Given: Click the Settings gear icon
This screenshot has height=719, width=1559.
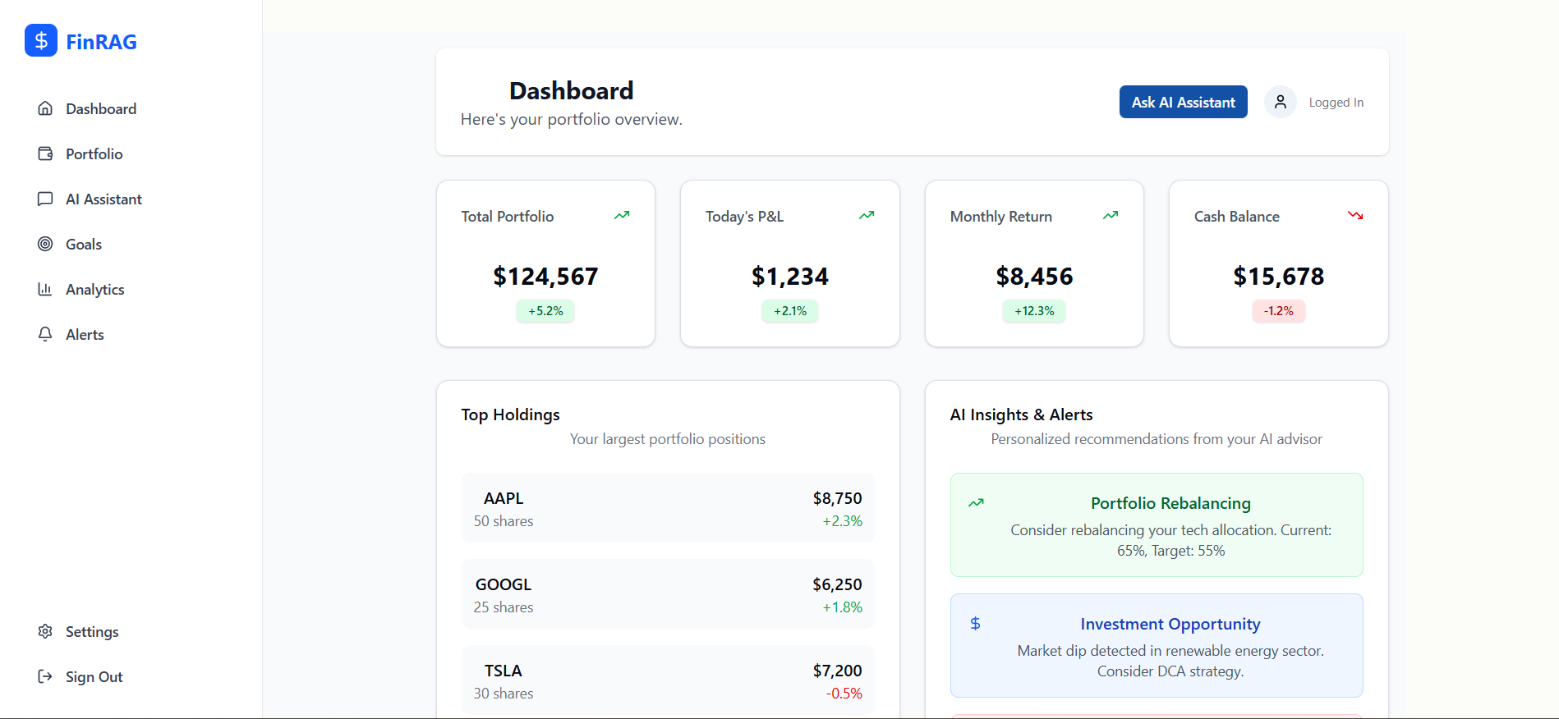Looking at the screenshot, I should pyautogui.click(x=45, y=631).
